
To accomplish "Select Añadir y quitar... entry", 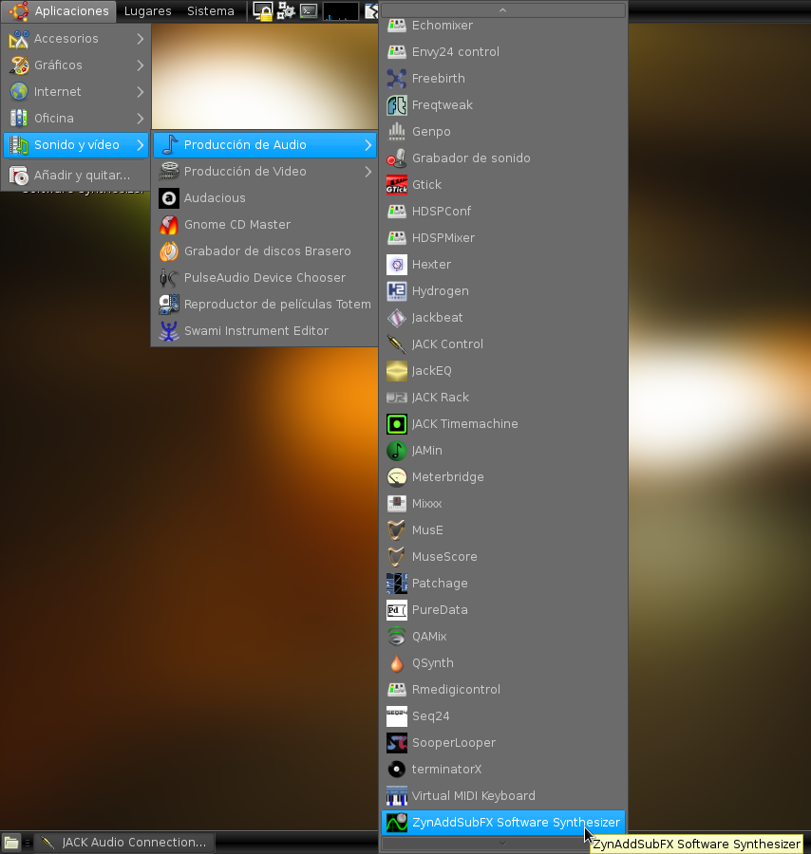I will [x=76, y=176].
